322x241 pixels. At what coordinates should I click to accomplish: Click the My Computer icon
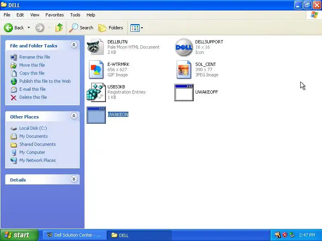click(14, 153)
